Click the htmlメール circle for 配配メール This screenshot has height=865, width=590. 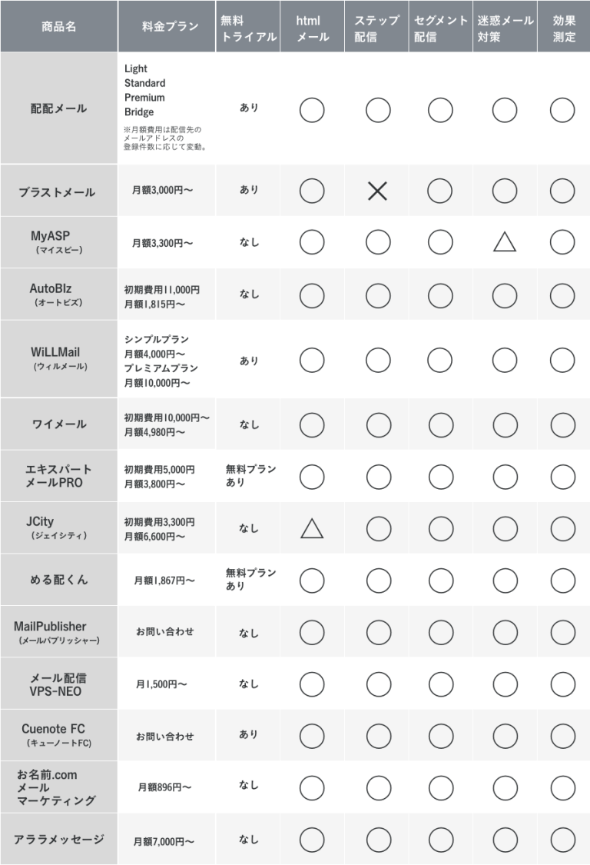tap(311, 110)
